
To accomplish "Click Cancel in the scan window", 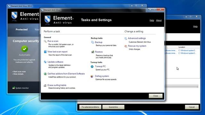I will coord(192,107).
